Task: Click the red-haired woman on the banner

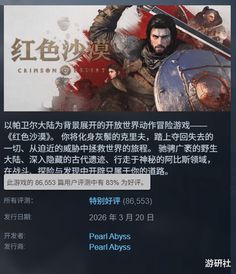Action: click(114, 74)
